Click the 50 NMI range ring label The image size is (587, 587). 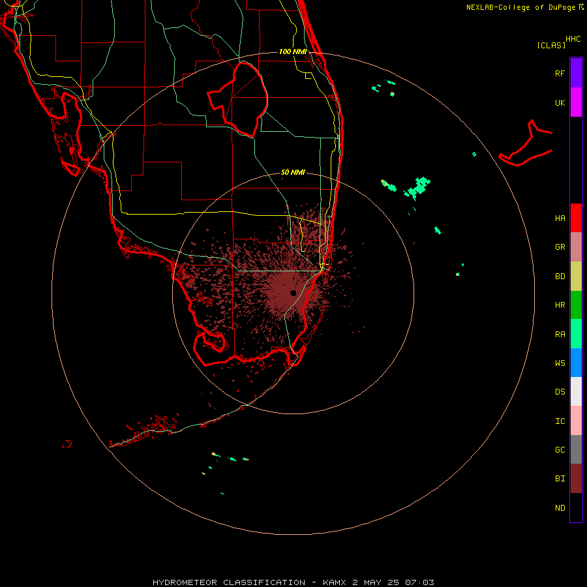click(x=293, y=172)
